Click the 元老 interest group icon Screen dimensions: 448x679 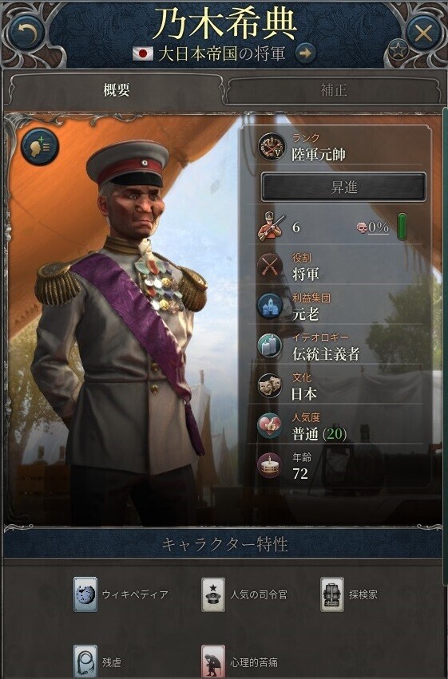coord(270,306)
